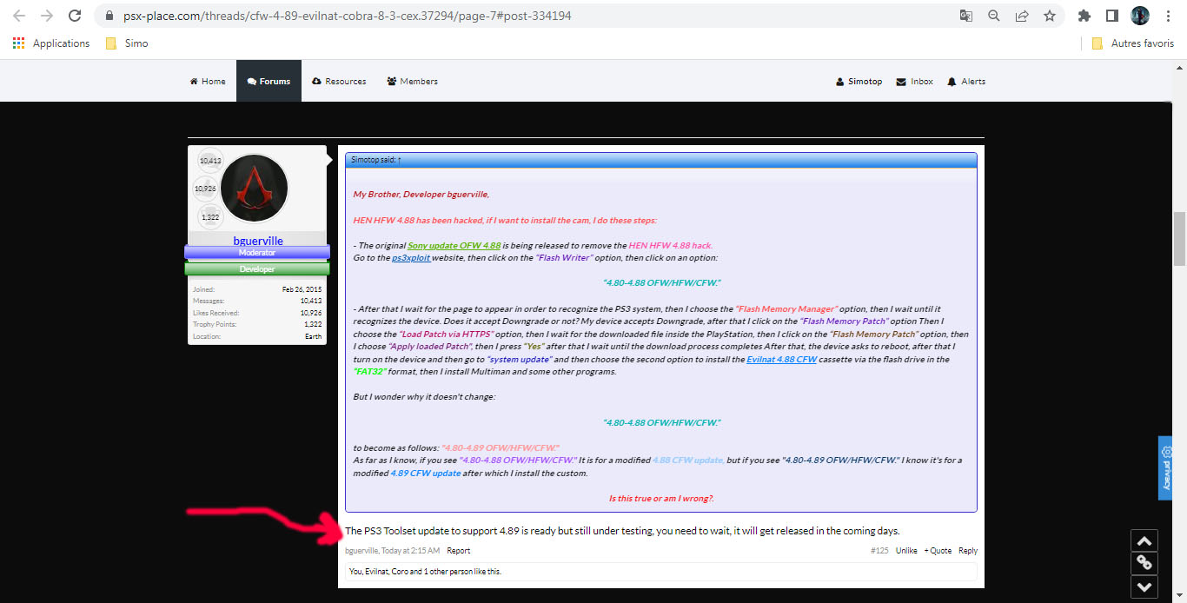The width and height of the screenshot is (1187, 603).
Task: Jump to page top with the up arrow button
Action: tap(1144, 540)
